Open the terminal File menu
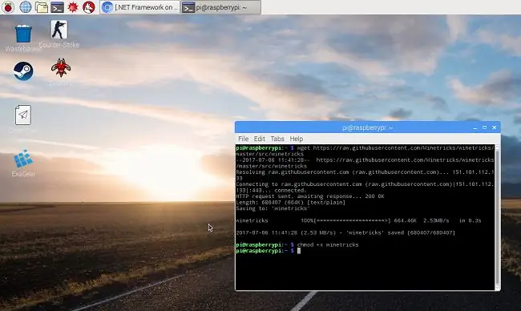This screenshot has width=521, height=311. pyautogui.click(x=243, y=139)
